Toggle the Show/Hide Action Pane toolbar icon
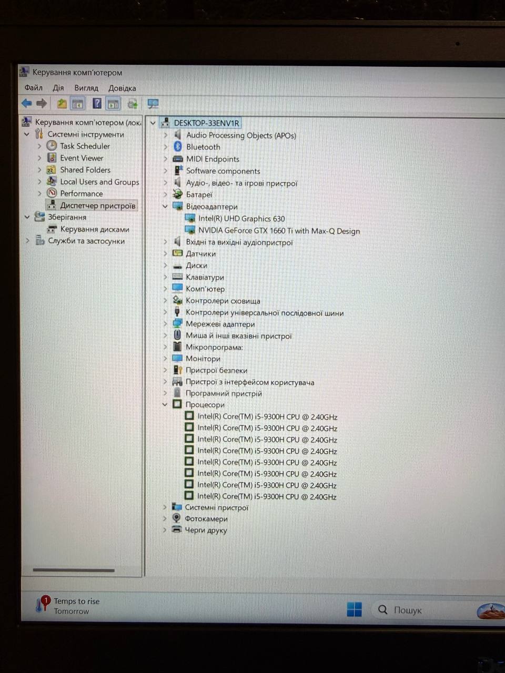Screen dimensions: 505x673 (113, 104)
